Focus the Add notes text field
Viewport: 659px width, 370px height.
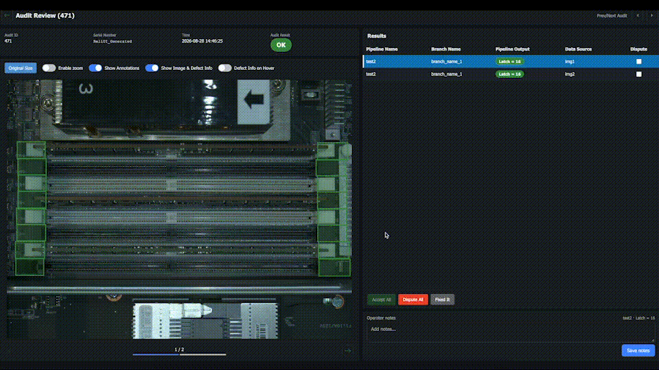(510, 332)
